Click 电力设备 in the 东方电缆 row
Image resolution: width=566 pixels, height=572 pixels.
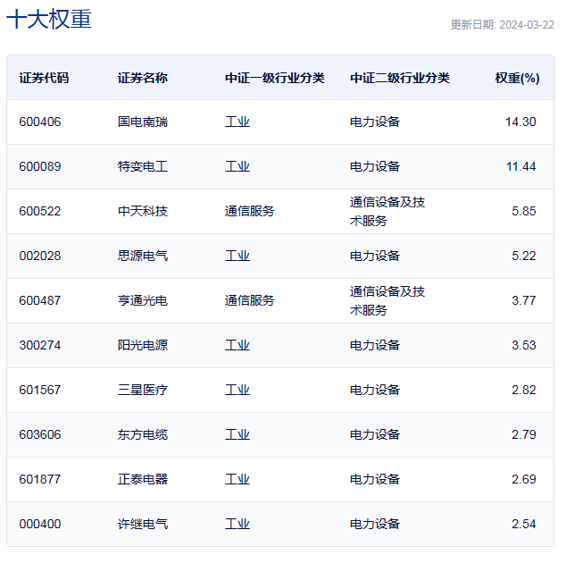pyautogui.click(x=375, y=435)
